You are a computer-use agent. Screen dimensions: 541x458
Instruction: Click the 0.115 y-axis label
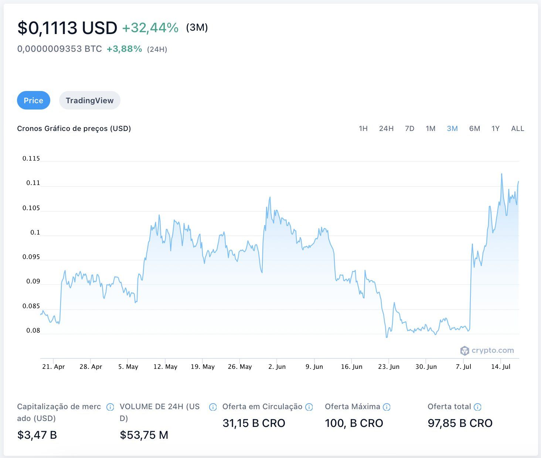31,158
